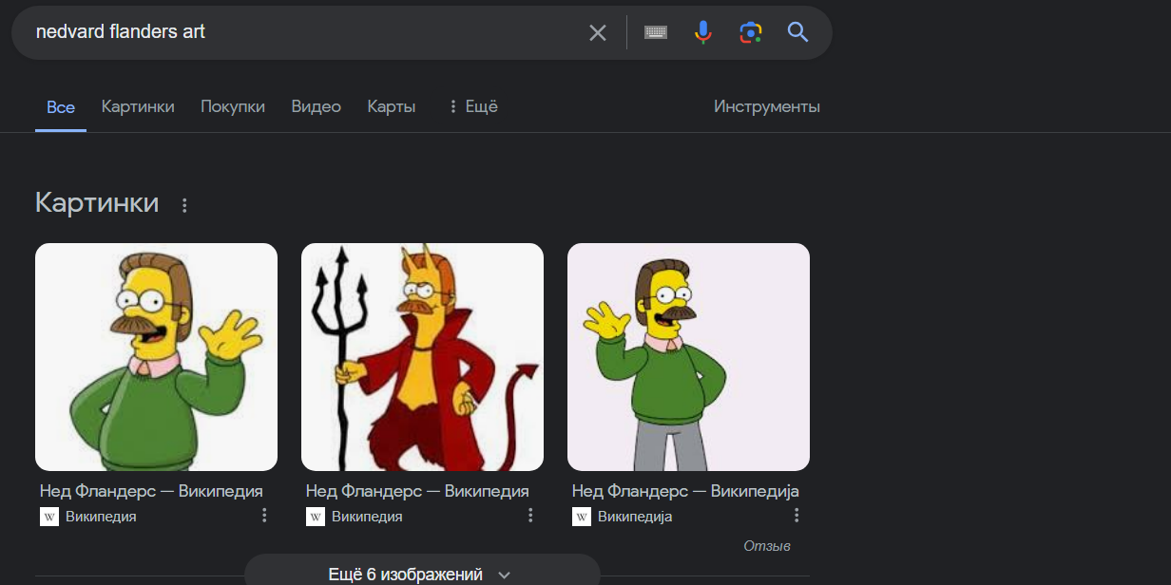
Task: Click the Википедия source name under devil image
Action: 367,517
